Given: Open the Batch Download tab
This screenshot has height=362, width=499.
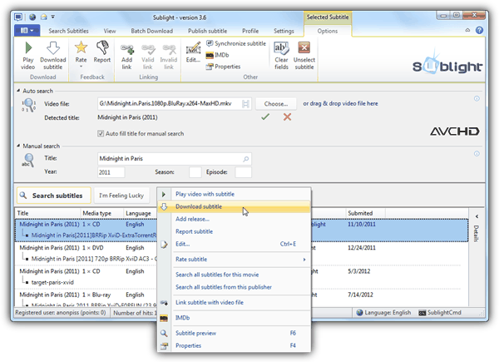Looking at the screenshot, I should [x=152, y=31].
